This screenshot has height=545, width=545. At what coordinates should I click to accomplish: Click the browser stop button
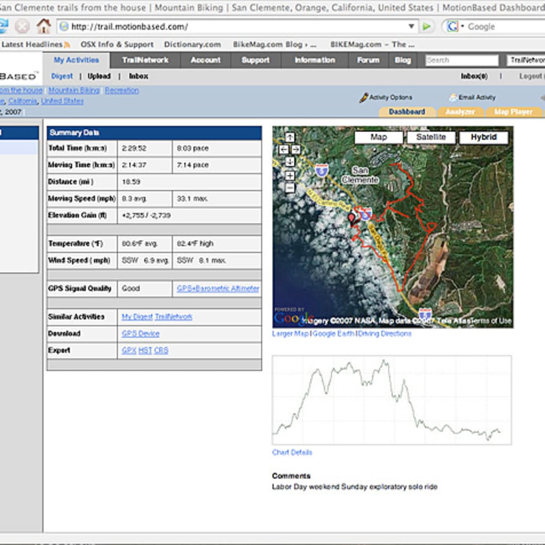click(21, 26)
